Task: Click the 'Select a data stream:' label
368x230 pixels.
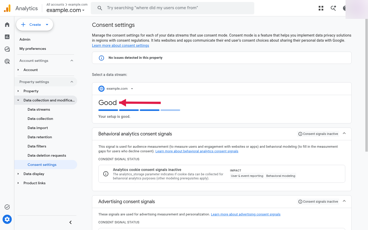Action: [x=110, y=75]
